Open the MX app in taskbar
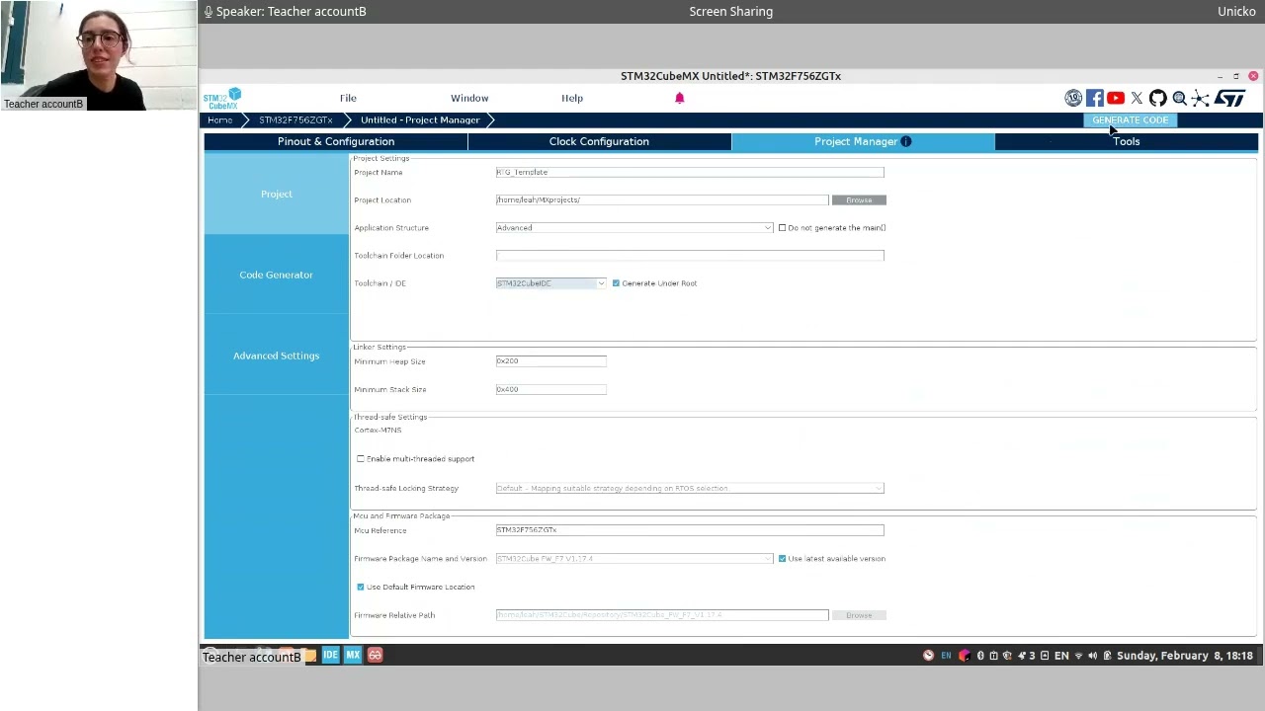1265x711 pixels. [353, 655]
